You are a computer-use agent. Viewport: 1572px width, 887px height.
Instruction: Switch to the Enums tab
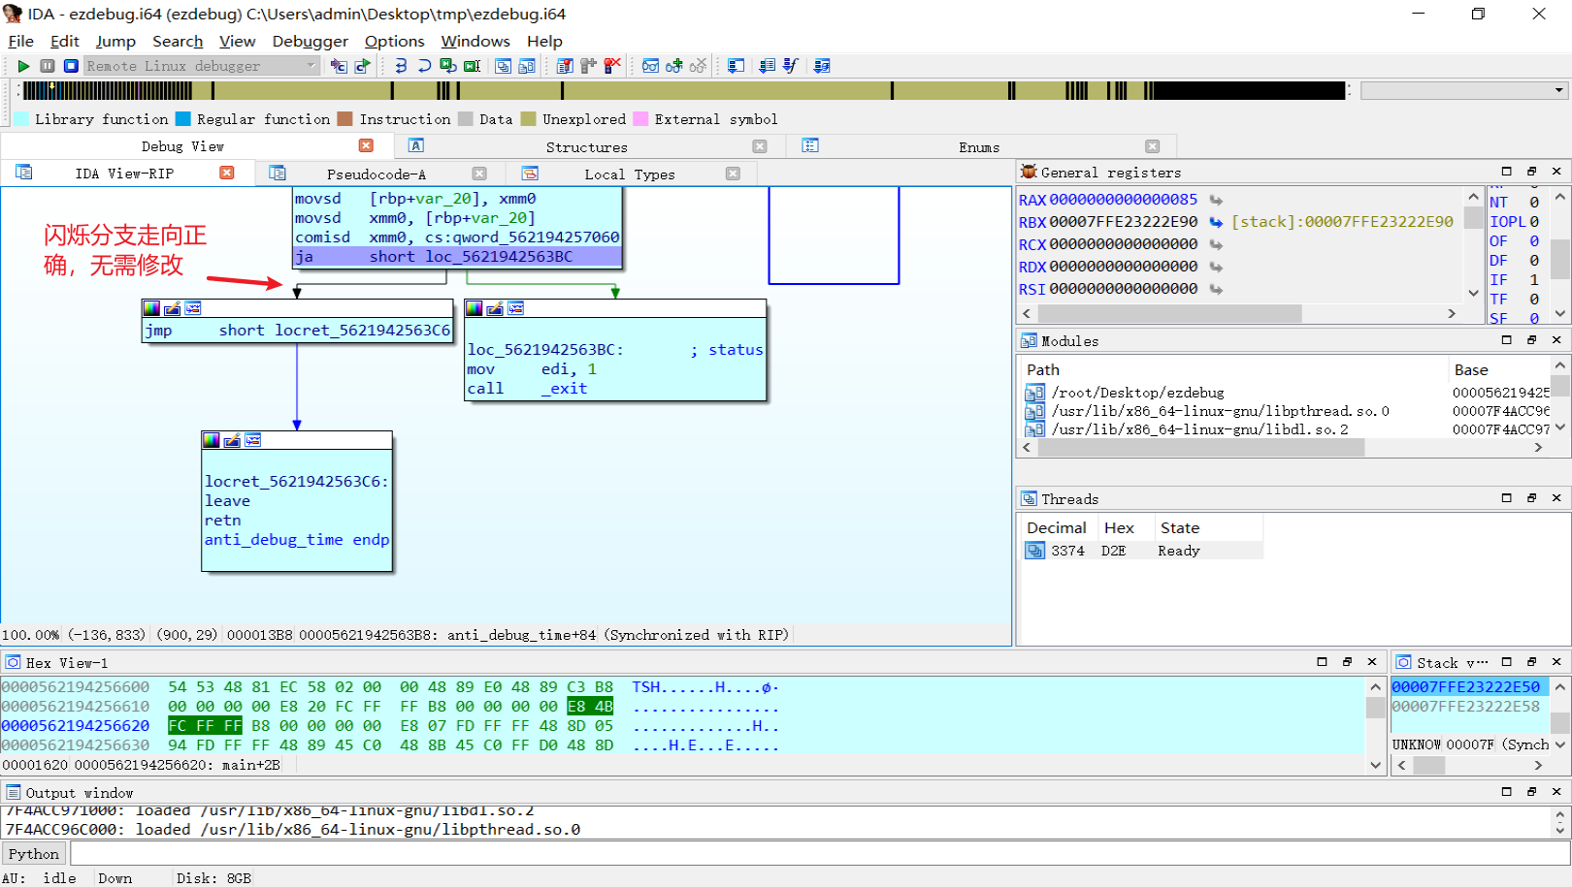coord(979,146)
